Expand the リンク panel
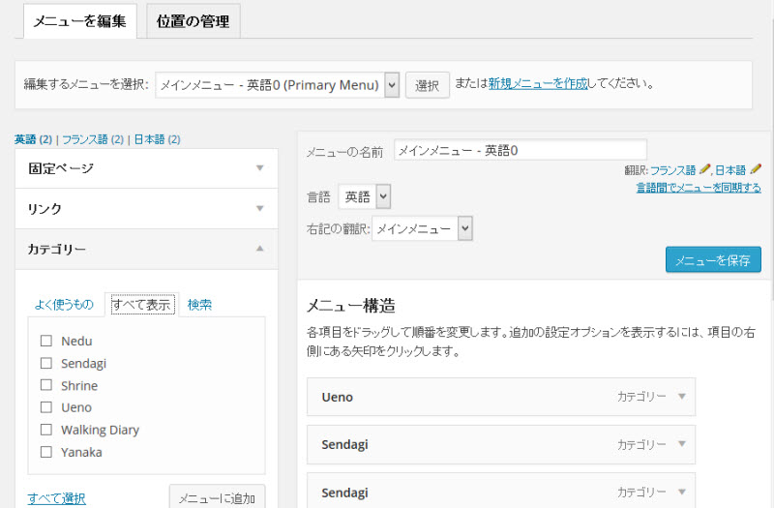Viewport: 774px width, 508px height. (147, 208)
